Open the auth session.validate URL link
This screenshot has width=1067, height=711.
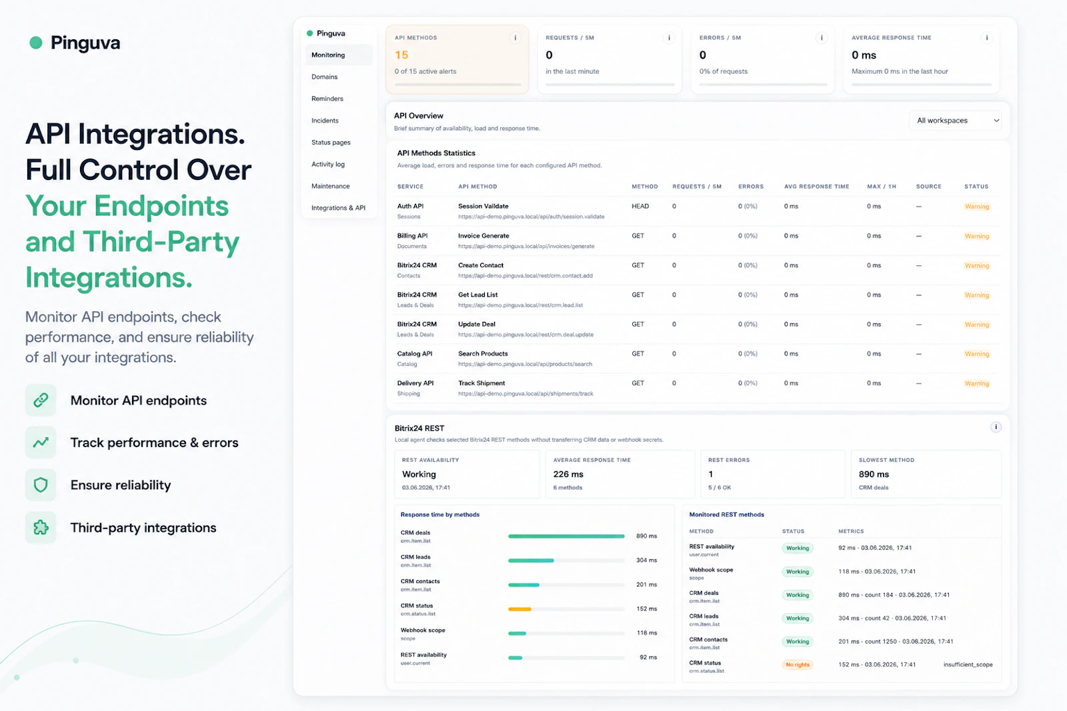[x=531, y=217]
